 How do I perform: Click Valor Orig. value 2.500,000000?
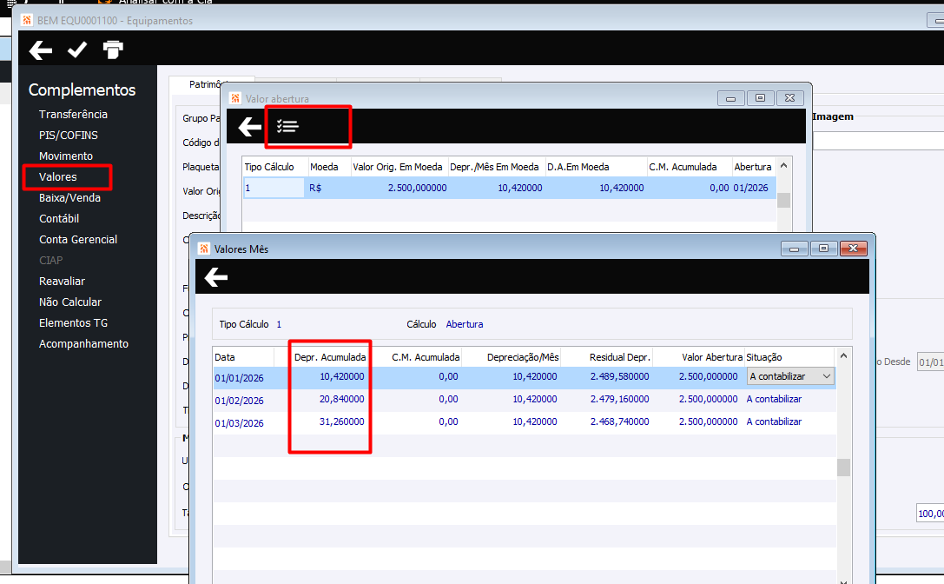[x=417, y=188]
